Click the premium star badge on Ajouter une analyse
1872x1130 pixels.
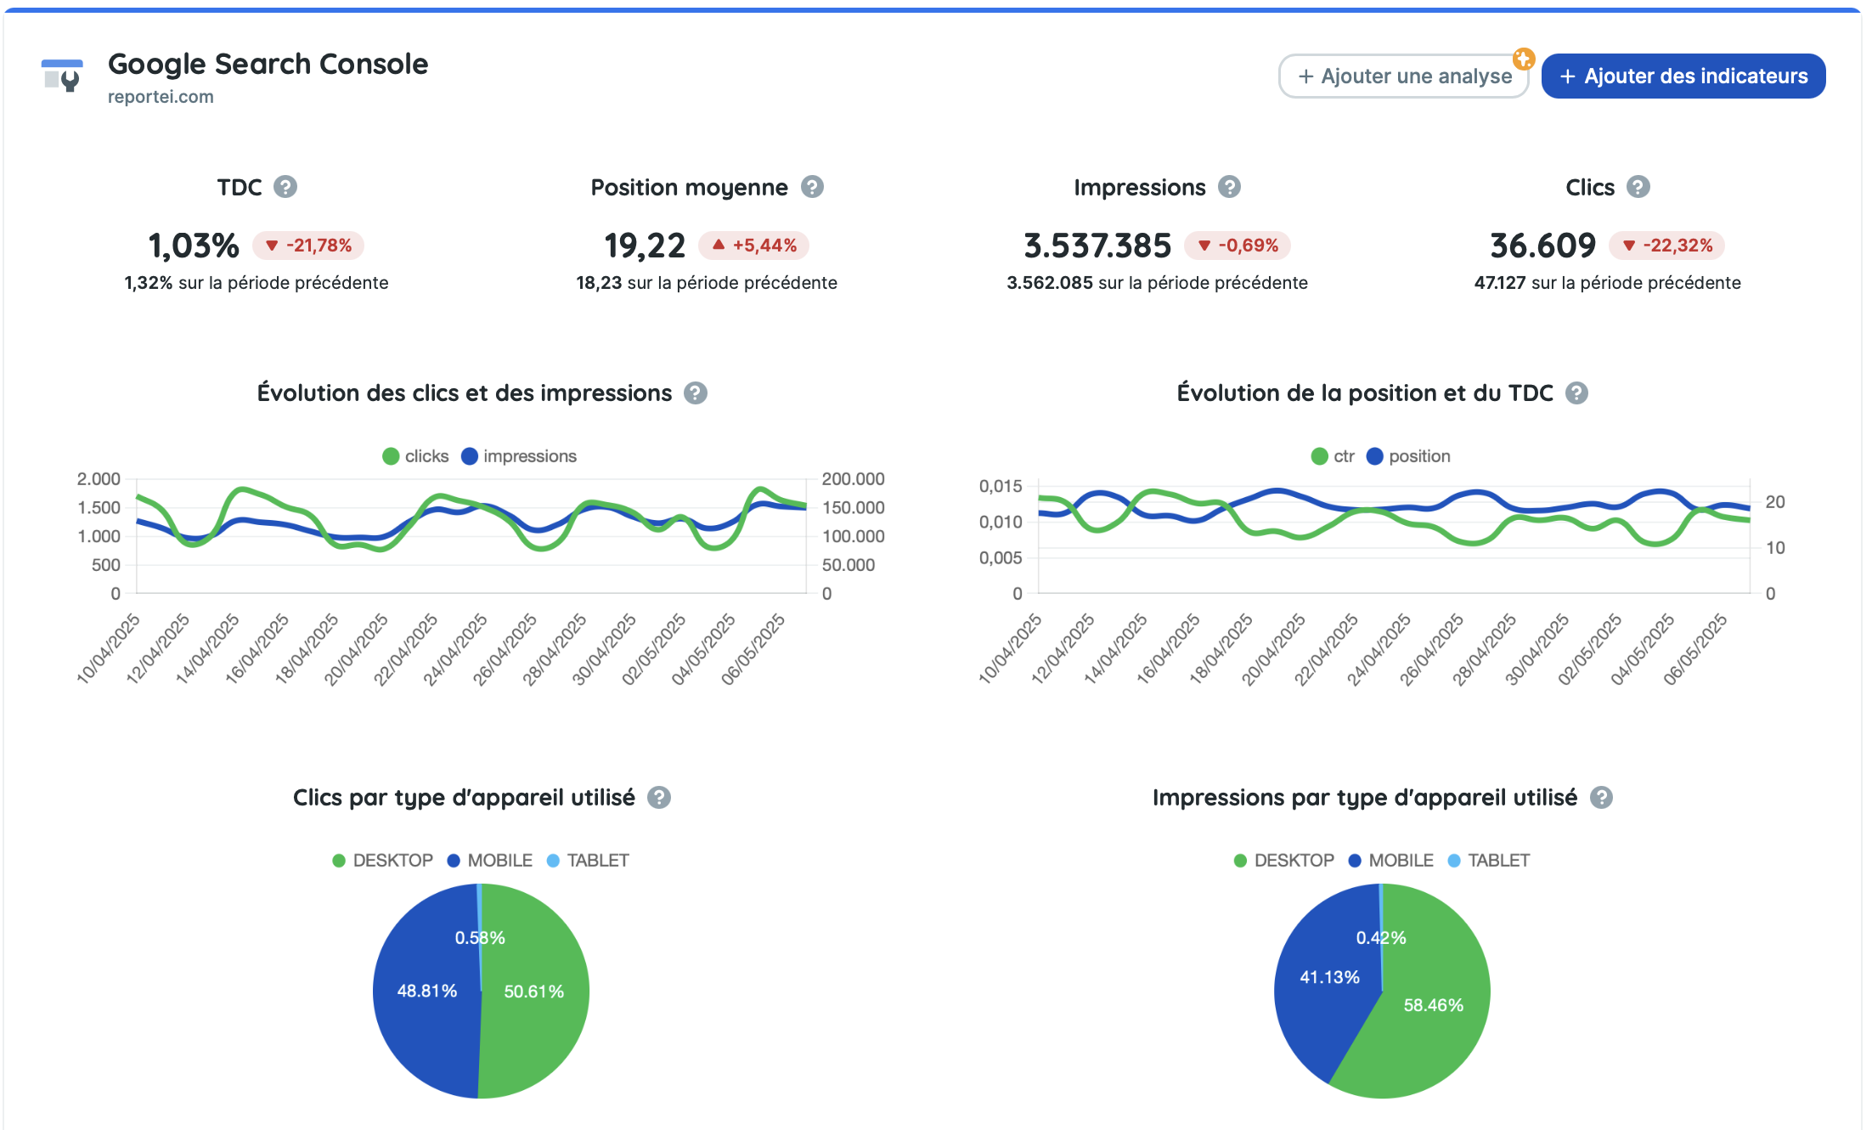click(1525, 59)
